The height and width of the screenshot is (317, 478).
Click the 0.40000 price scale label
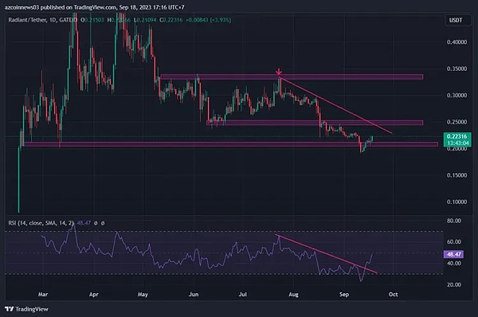(x=456, y=42)
